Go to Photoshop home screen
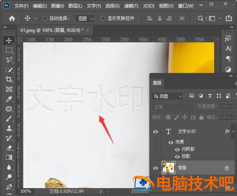 pos(12,19)
